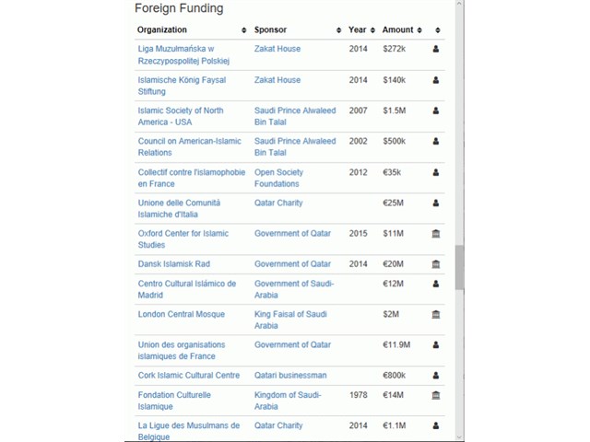Screen dimensions: 590x442
Task: Click the vertical scrollbar thumb
Action: (x=459, y=267)
